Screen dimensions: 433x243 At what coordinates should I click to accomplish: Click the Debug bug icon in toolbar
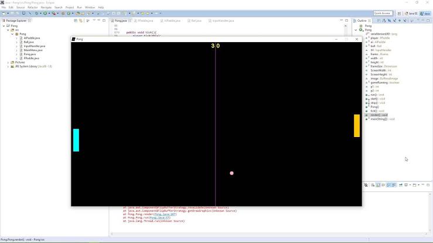pyautogui.click(x=36, y=13)
